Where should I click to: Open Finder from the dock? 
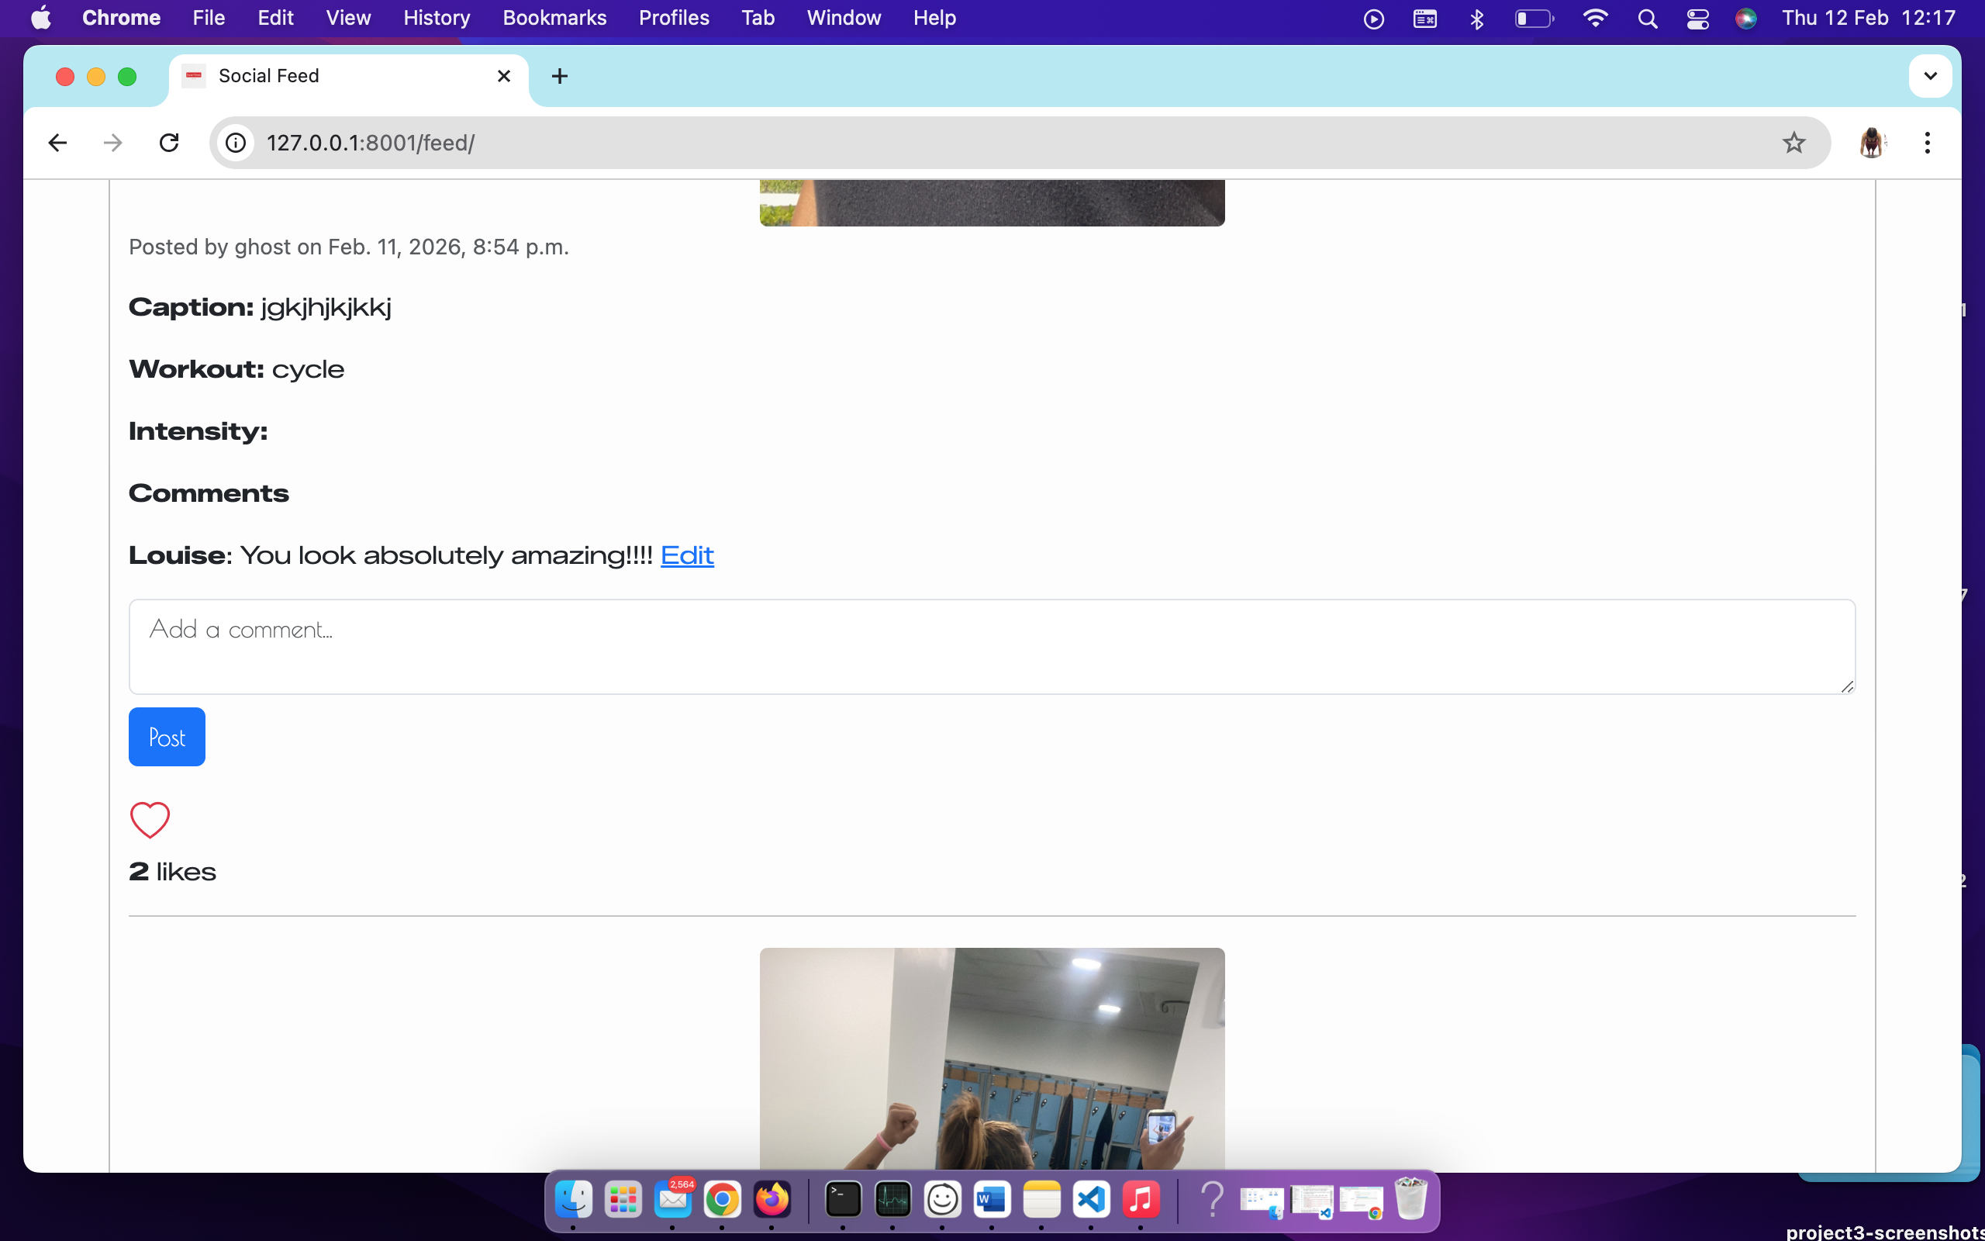pyautogui.click(x=572, y=1199)
